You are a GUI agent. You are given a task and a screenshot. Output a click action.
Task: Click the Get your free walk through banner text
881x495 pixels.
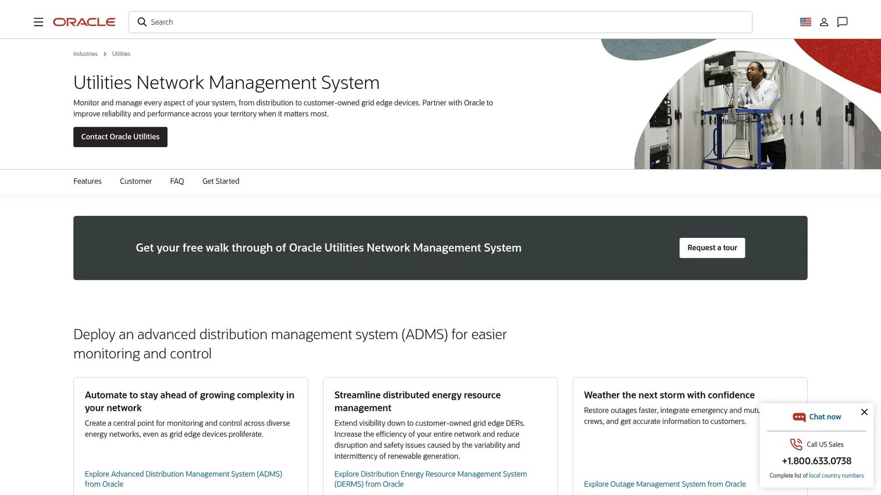point(328,248)
